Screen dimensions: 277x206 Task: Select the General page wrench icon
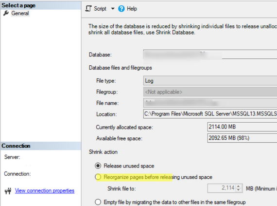tap(6, 13)
